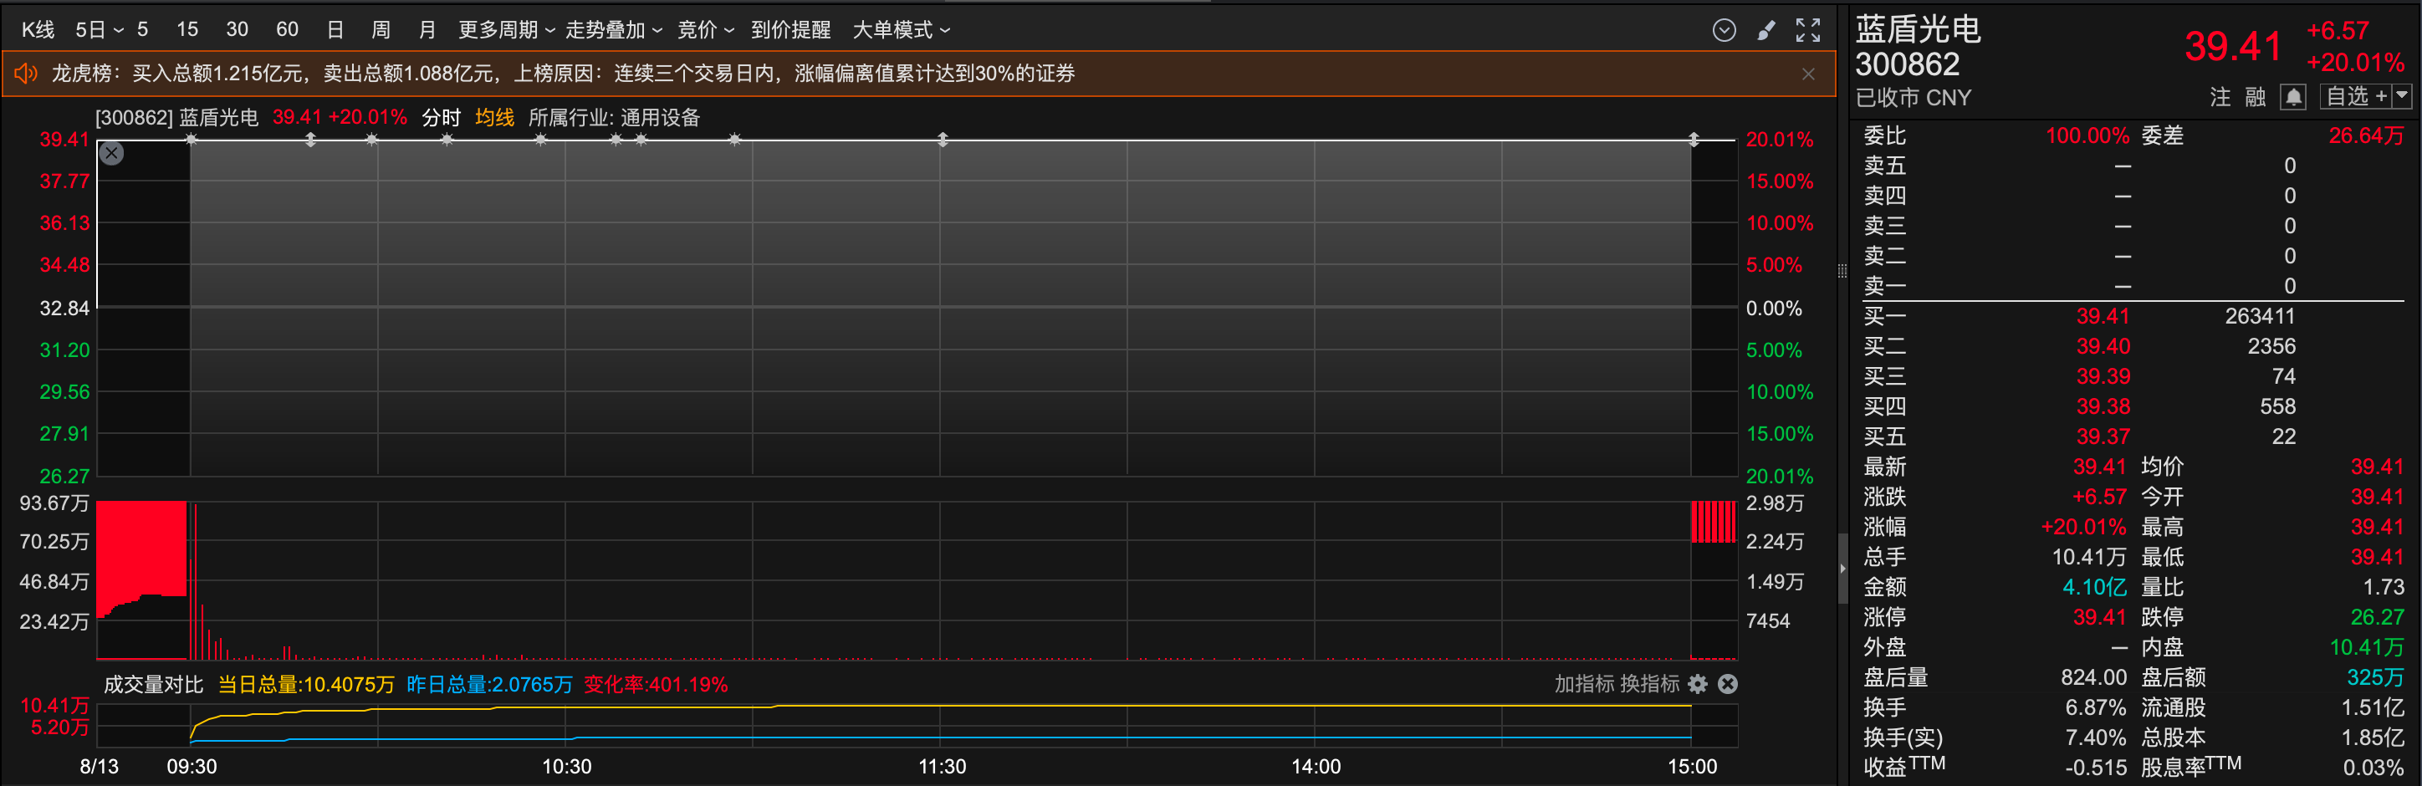Select the 买一 bid row at 39.41
This screenshot has height=786, width=2422.
[2133, 316]
